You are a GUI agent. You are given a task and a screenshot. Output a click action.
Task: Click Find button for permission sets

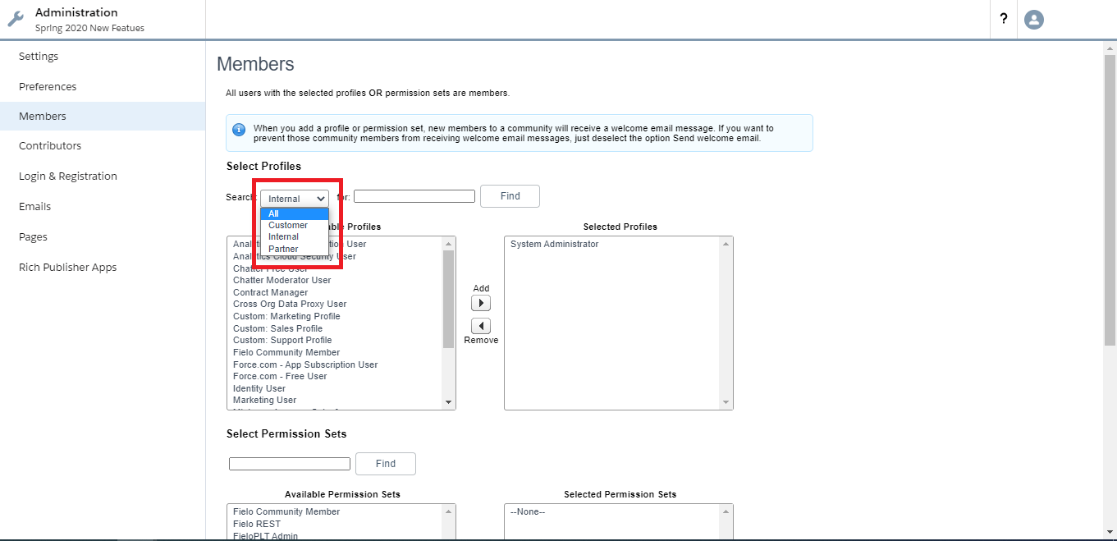[x=386, y=464]
